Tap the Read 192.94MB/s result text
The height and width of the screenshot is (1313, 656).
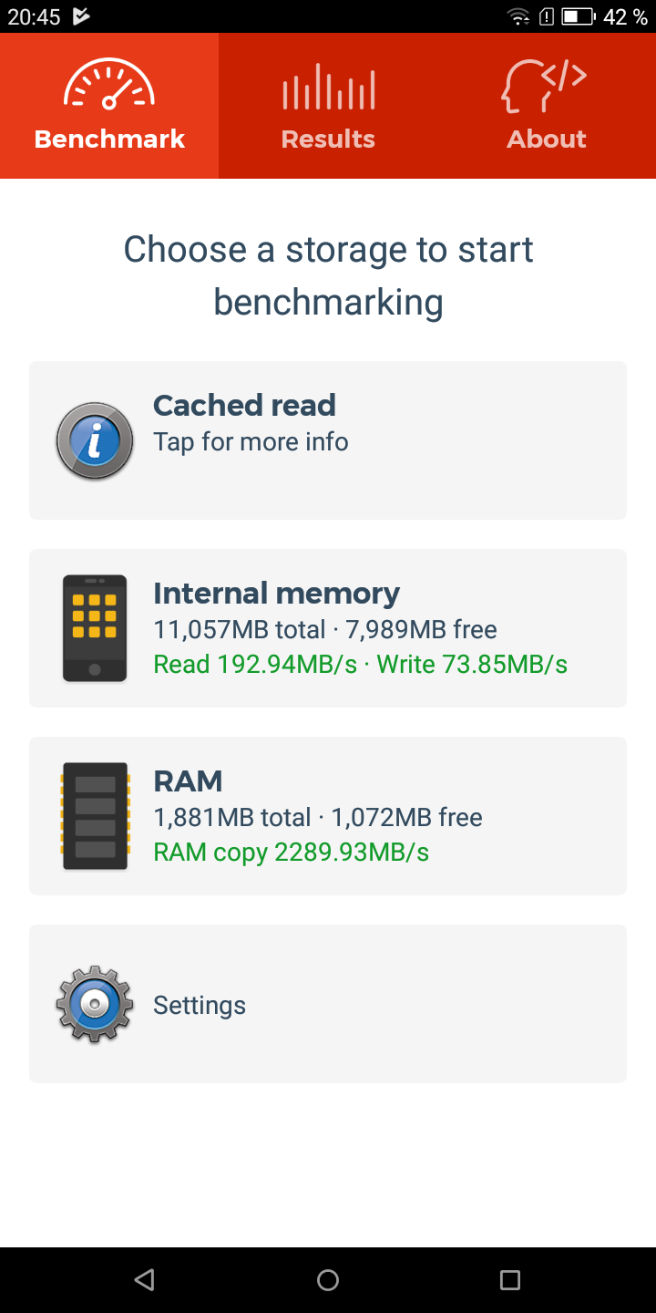pyautogui.click(x=255, y=665)
